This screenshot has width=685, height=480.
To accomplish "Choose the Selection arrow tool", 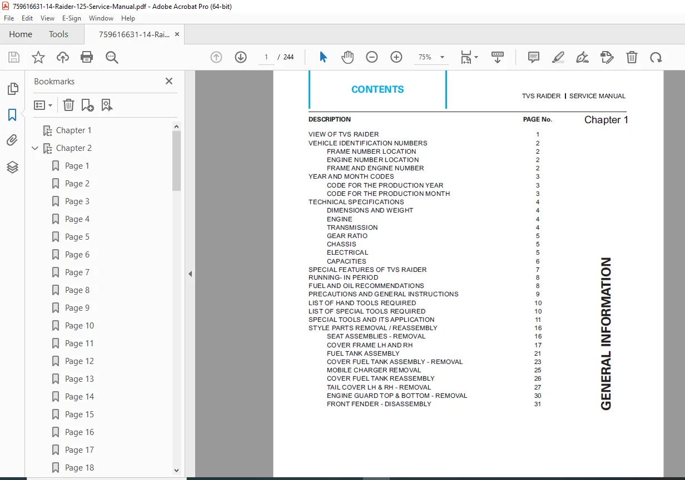I will (x=324, y=57).
